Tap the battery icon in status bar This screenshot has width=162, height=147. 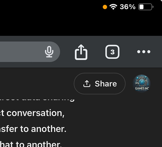[146, 7]
